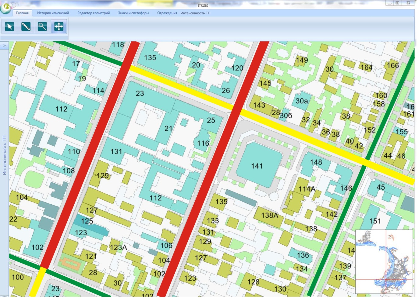Close the ITSGIS window
This screenshot has height=300, width=419.
tap(408, 3)
